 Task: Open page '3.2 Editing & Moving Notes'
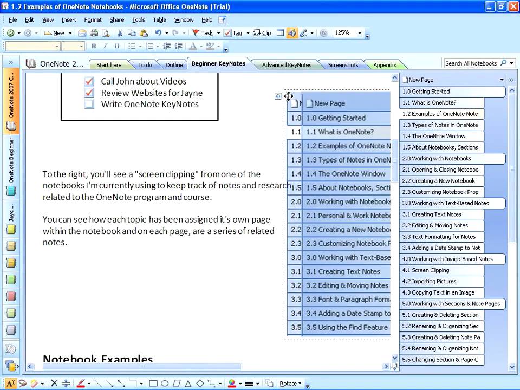coord(441,225)
